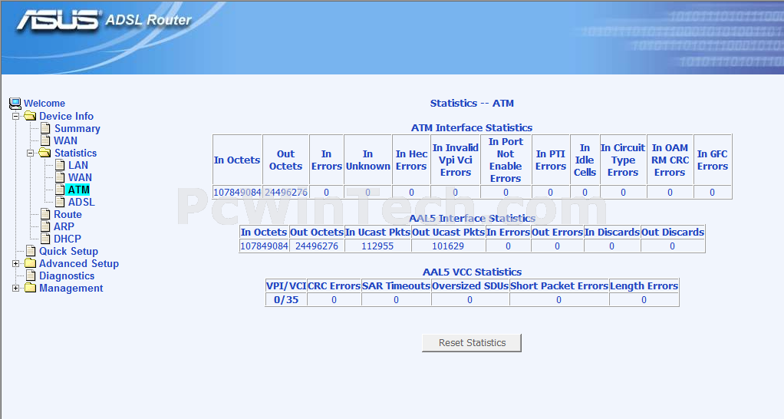784x419 pixels.
Task: Click the Reset Statistics button
Action: tap(472, 343)
